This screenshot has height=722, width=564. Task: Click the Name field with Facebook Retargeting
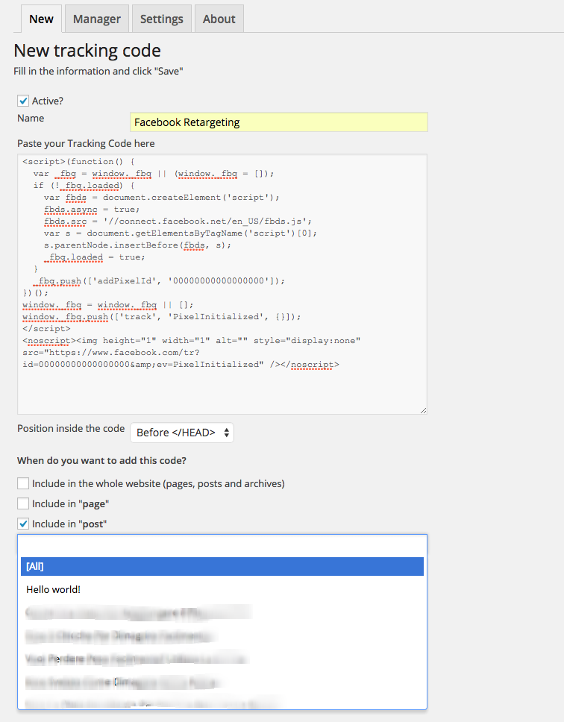[278, 122]
